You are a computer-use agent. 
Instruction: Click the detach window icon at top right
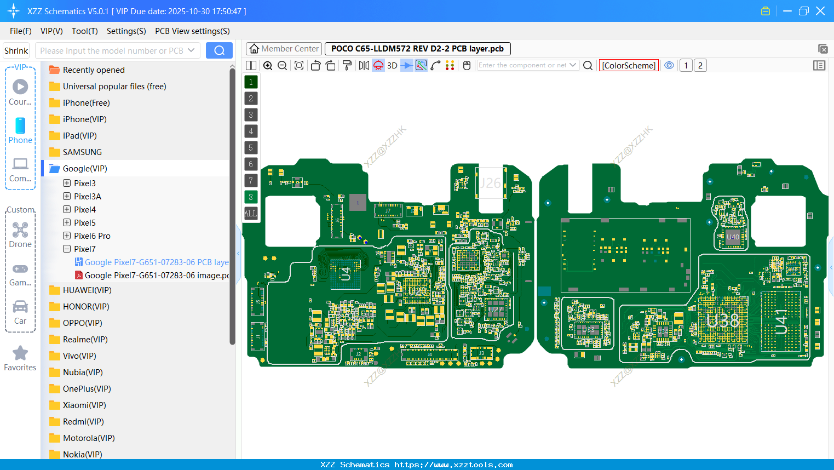tap(823, 49)
